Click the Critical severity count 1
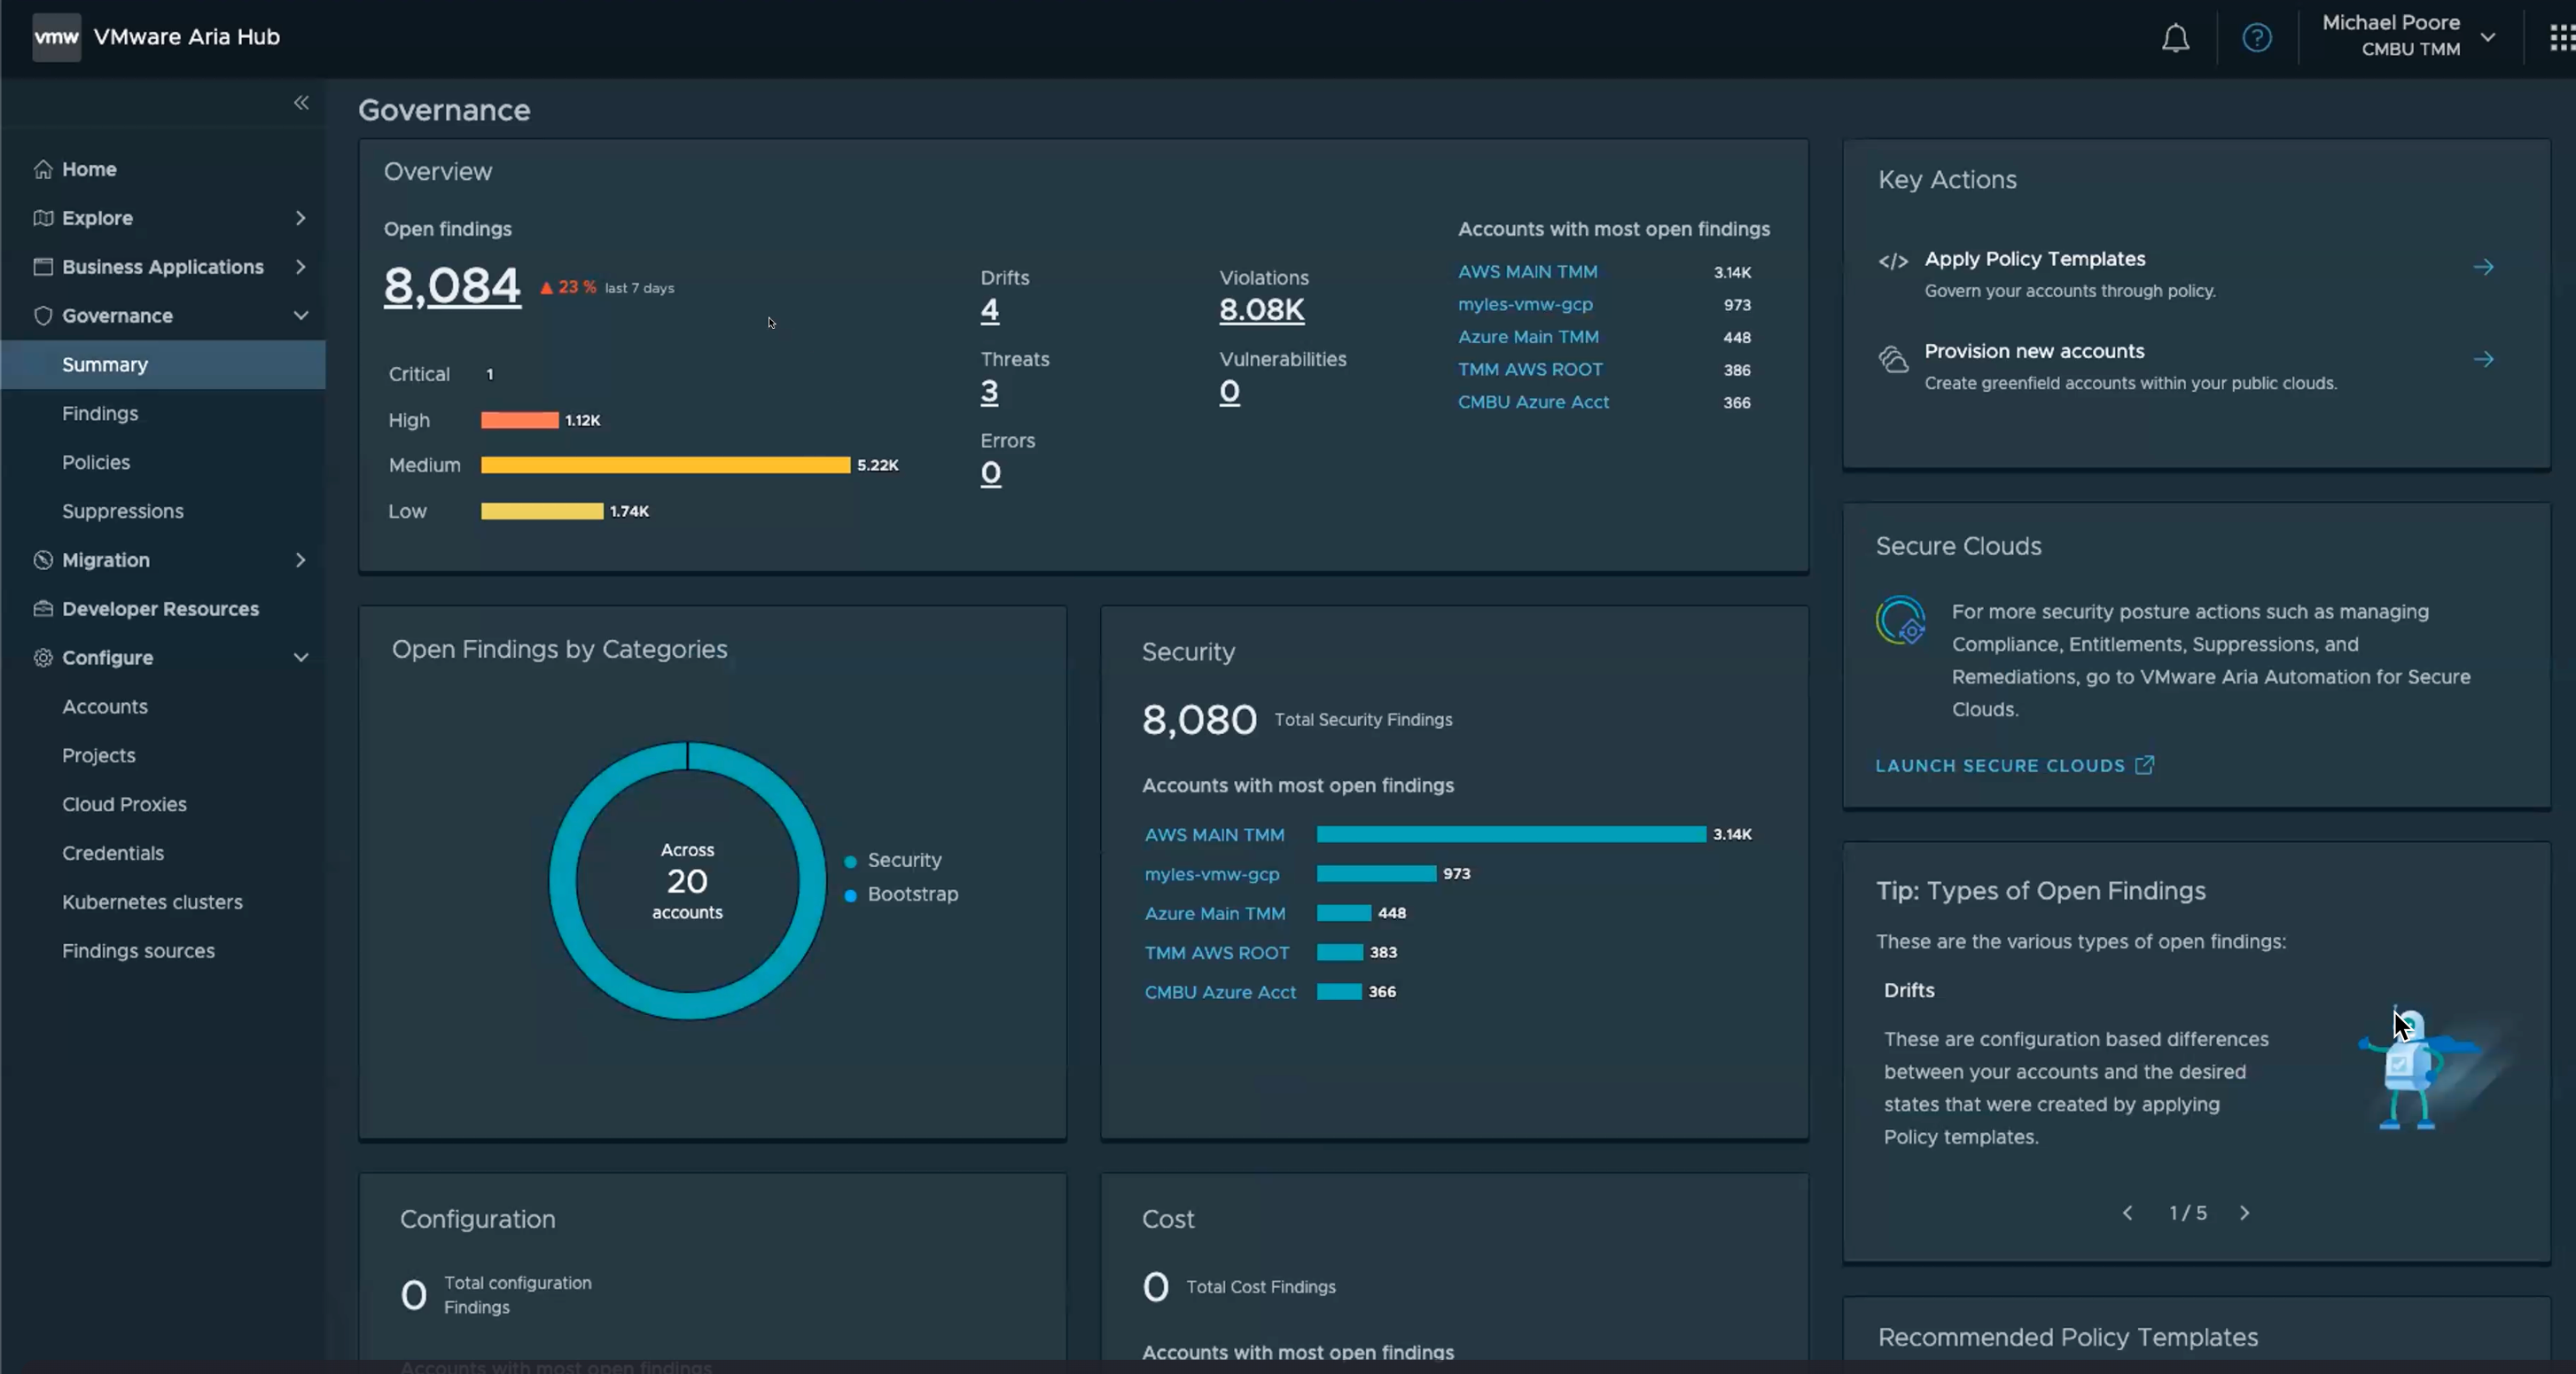 coord(490,374)
